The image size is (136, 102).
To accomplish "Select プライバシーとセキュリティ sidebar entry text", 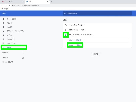I will click(16, 31).
